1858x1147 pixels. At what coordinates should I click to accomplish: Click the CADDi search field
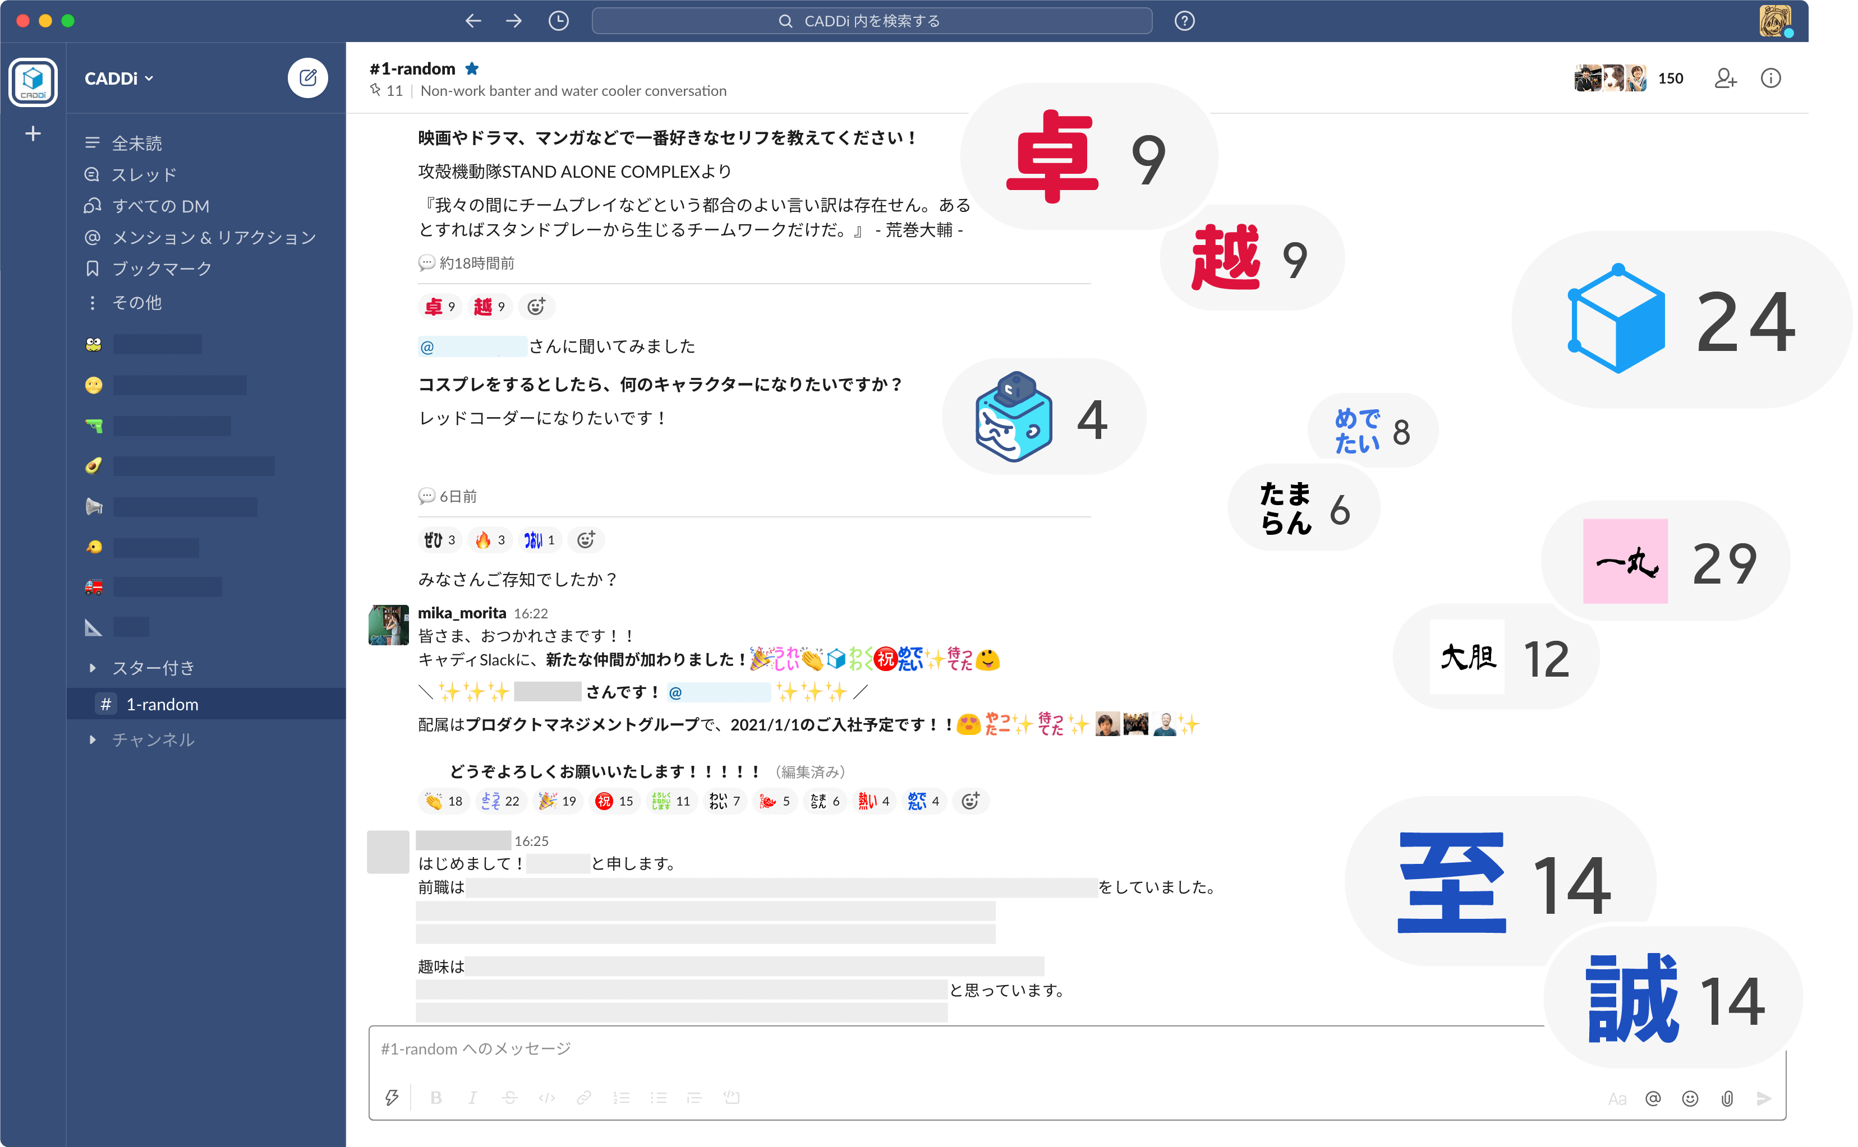click(x=871, y=21)
